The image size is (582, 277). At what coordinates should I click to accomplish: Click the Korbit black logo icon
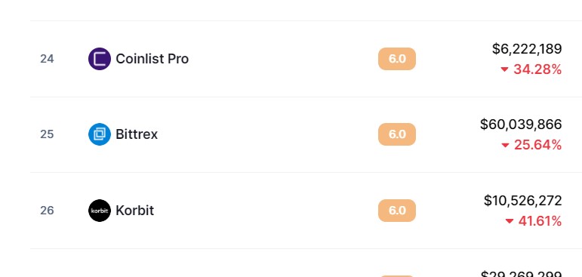pyautogui.click(x=100, y=211)
